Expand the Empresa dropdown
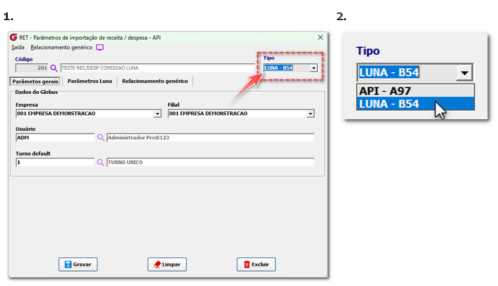The height and width of the screenshot is (286, 498). pyautogui.click(x=157, y=113)
